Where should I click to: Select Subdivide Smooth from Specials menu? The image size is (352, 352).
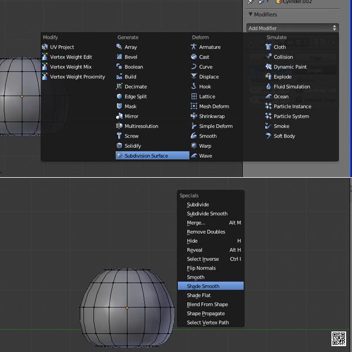click(x=207, y=214)
